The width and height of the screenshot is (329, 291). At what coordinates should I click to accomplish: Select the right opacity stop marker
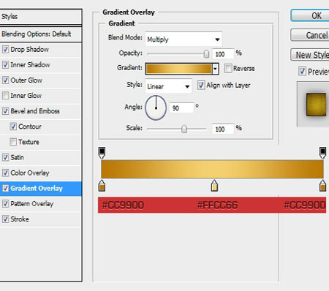[x=322, y=153]
